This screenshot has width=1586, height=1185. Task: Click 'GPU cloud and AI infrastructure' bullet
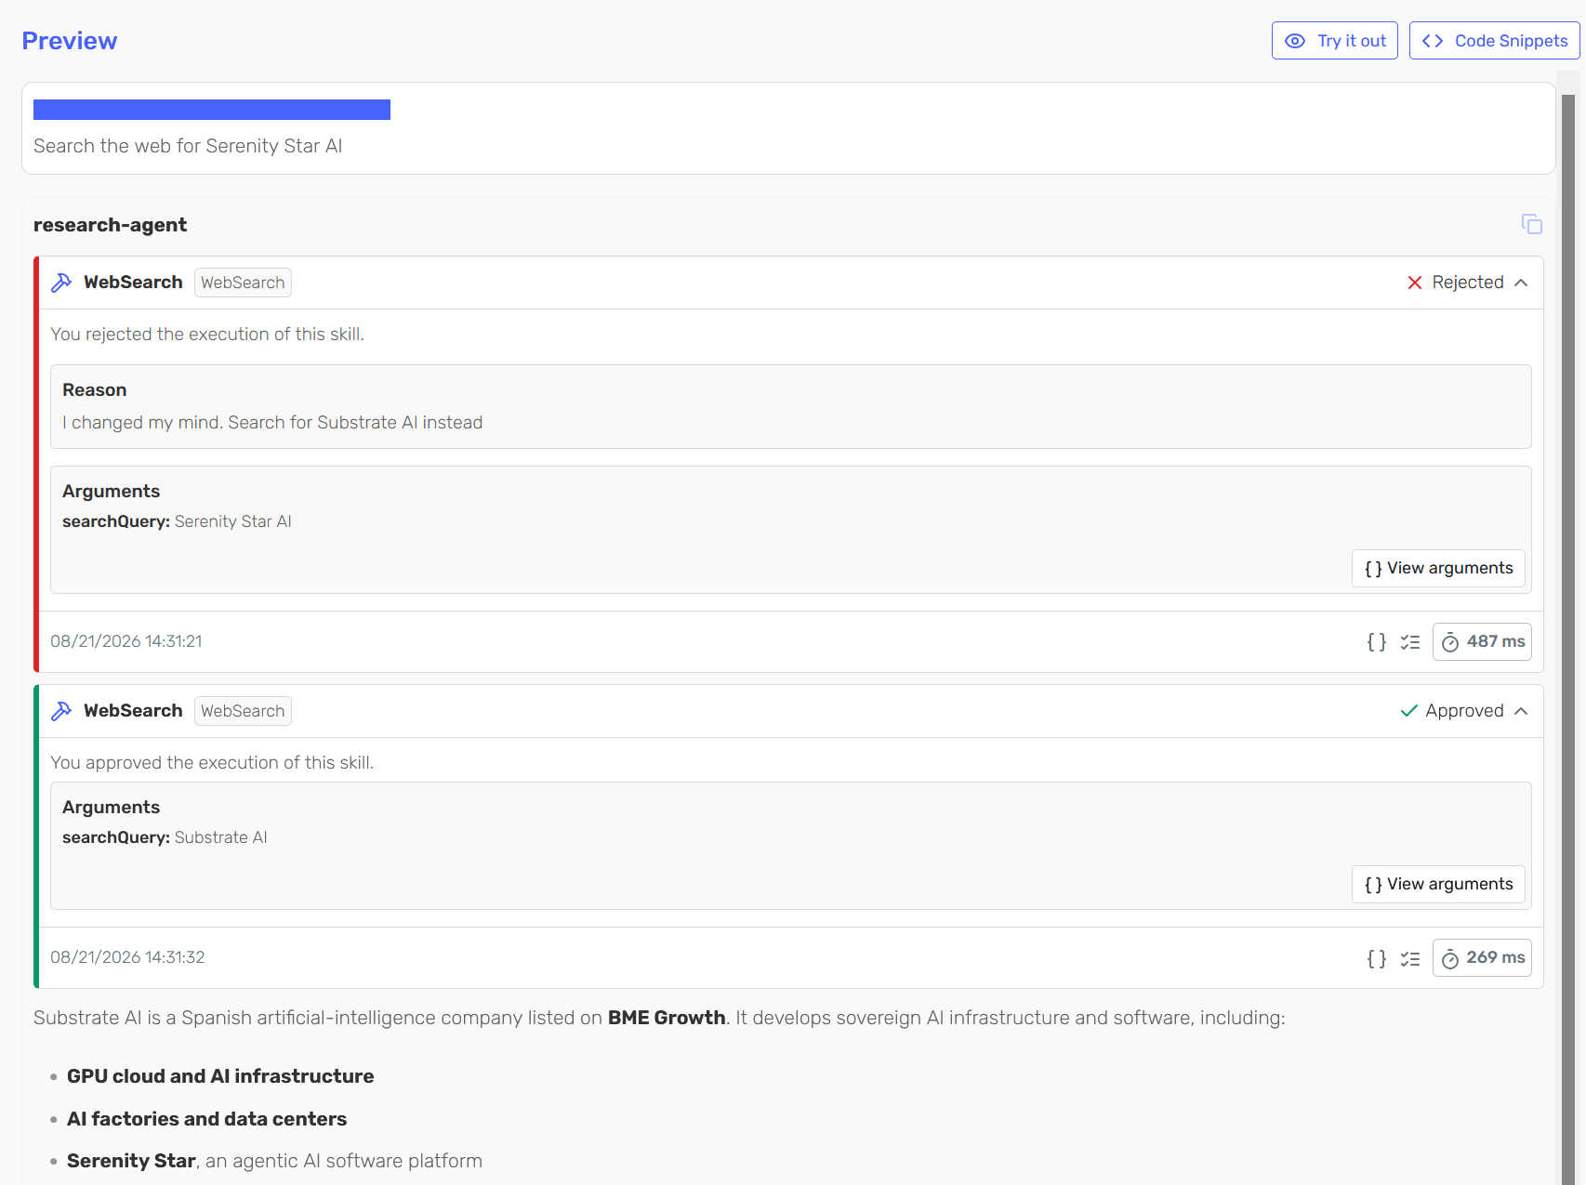click(x=220, y=1076)
